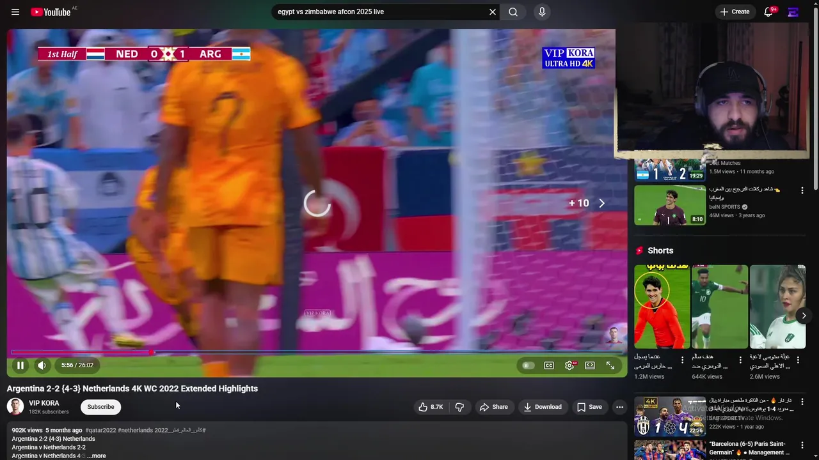Image resolution: width=819 pixels, height=460 pixels.
Task: Clear the search box text
Action: pyautogui.click(x=493, y=11)
